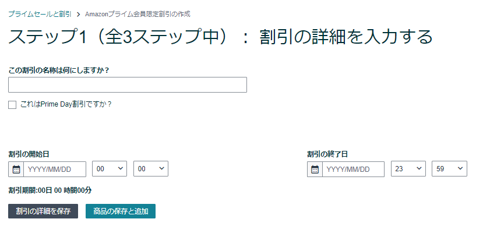Focus the discount name text field

coord(128,85)
